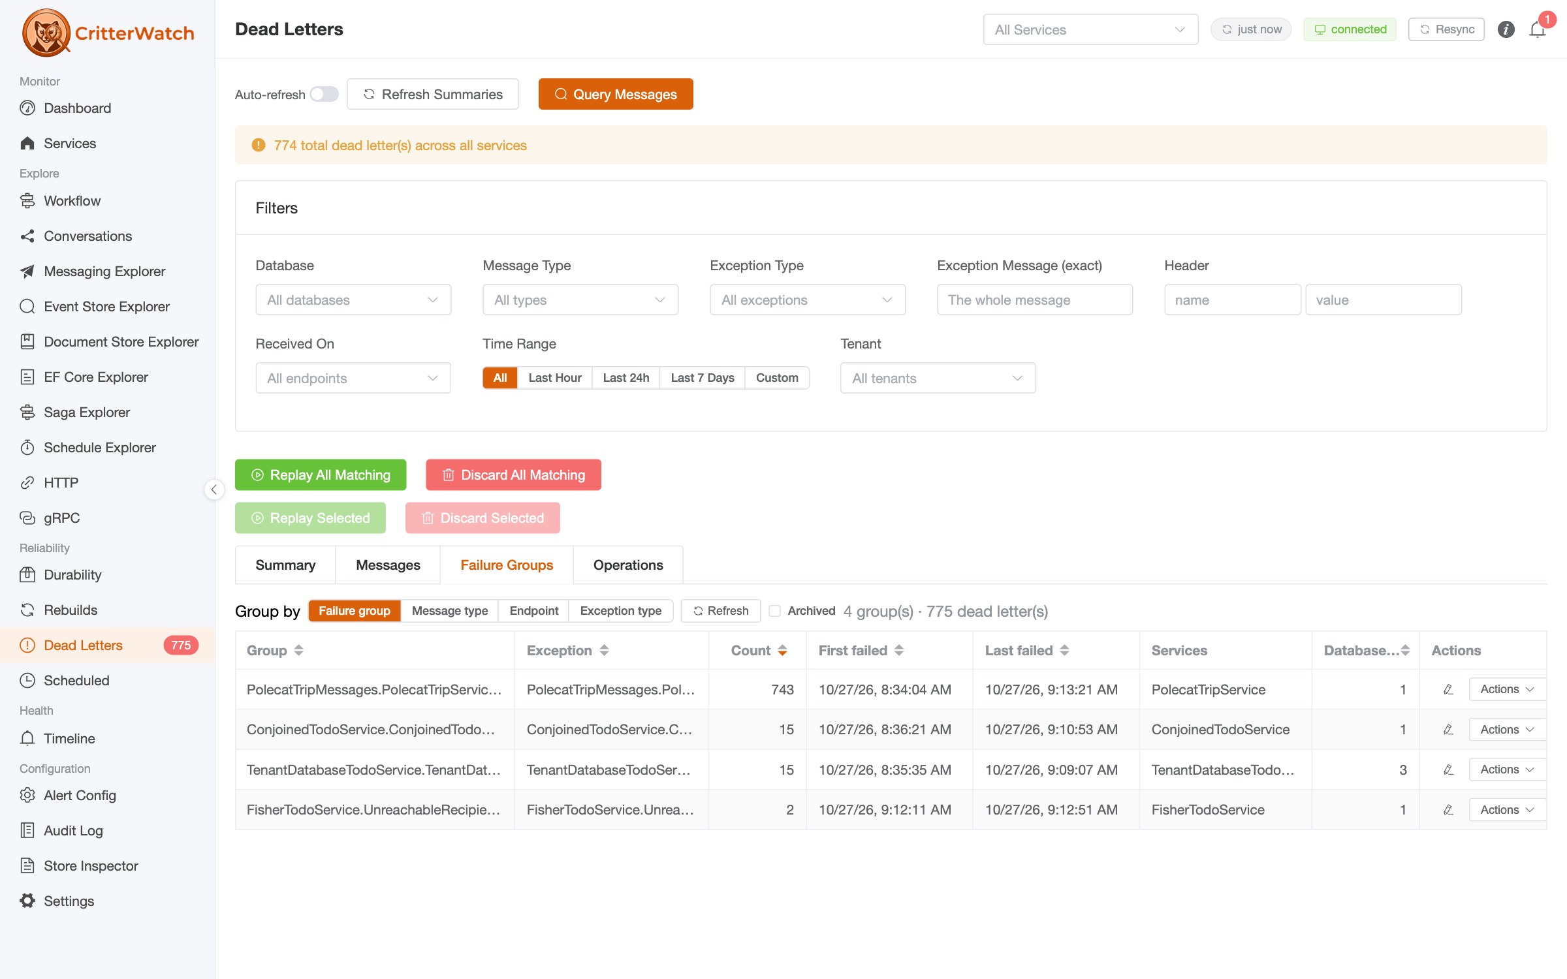This screenshot has width=1567, height=979.
Task: Toggle the Auto-refresh switch
Action: pos(324,94)
